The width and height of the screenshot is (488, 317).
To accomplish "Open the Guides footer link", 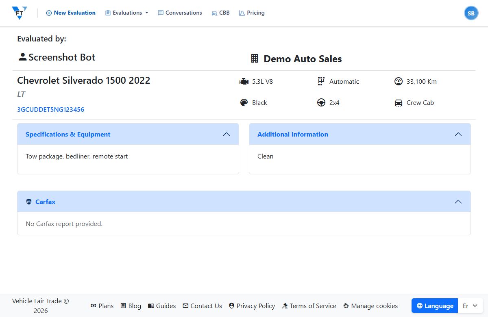I will 162,306.
